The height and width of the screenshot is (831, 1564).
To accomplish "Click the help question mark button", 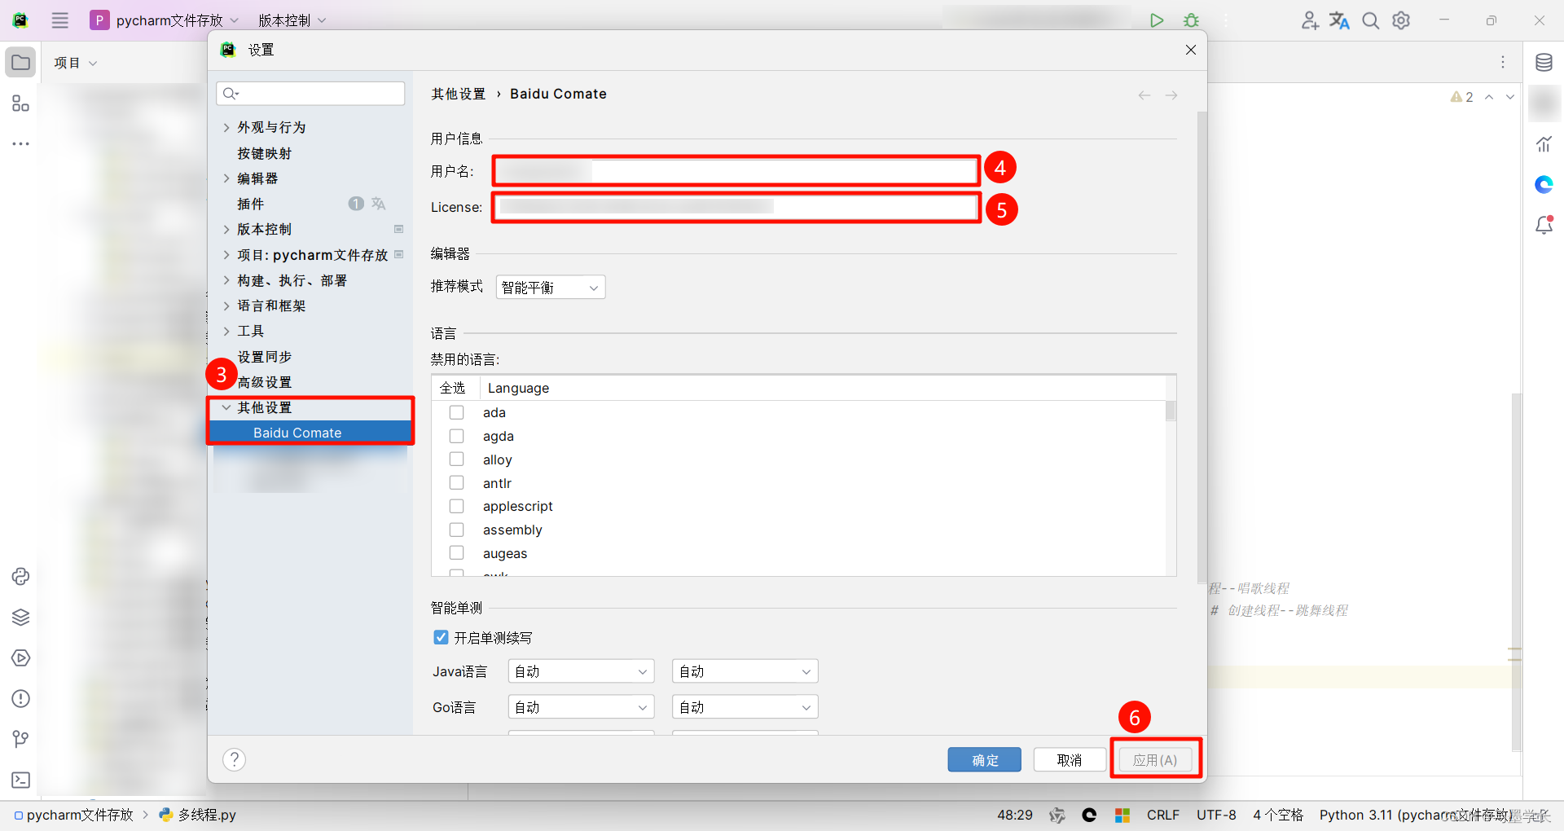I will pyautogui.click(x=234, y=759).
